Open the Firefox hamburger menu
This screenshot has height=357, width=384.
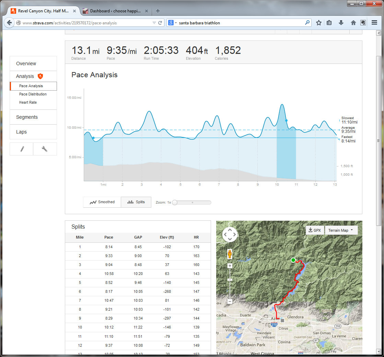pyautogui.click(x=374, y=23)
